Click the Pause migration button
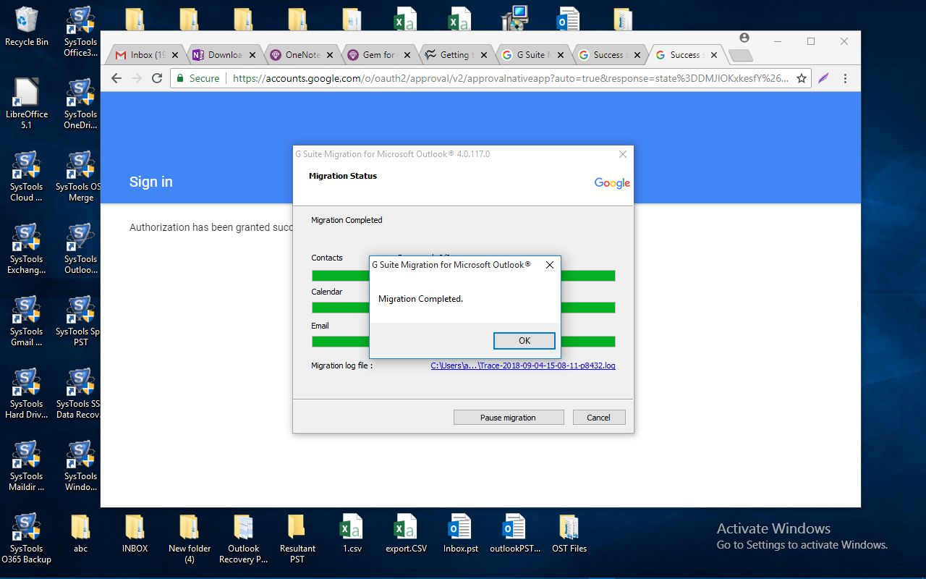The width and height of the screenshot is (926, 579). 509,418
